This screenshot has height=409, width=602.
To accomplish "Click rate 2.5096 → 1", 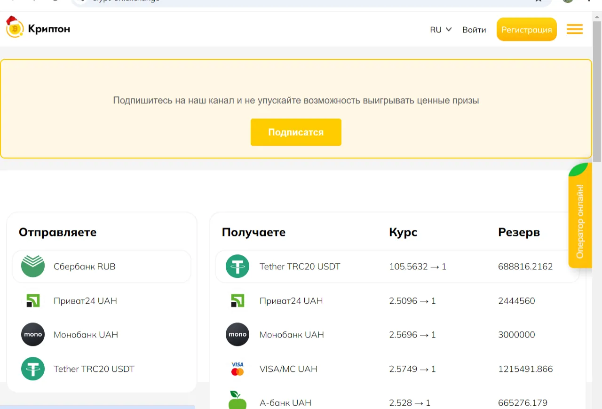I will pos(412,301).
